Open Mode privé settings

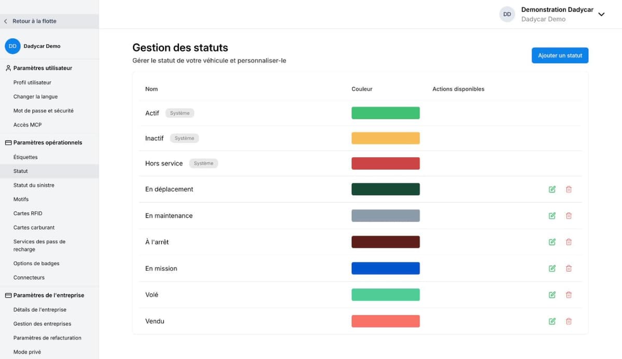click(x=27, y=352)
